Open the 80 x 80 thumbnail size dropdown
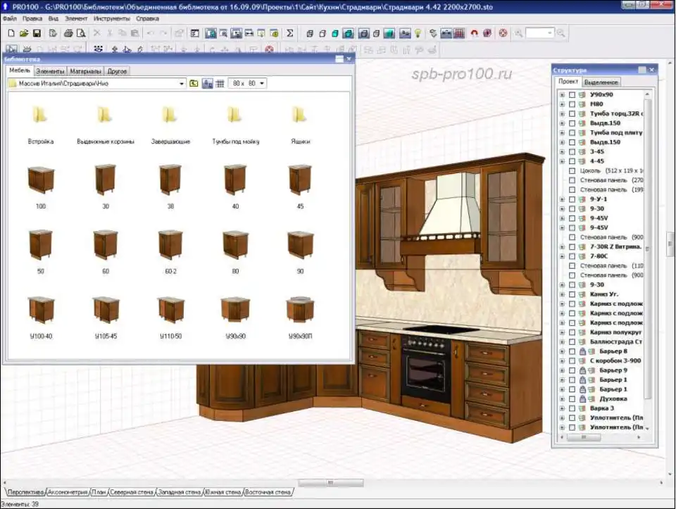Screen dimensions: 676x509 coord(262,83)
